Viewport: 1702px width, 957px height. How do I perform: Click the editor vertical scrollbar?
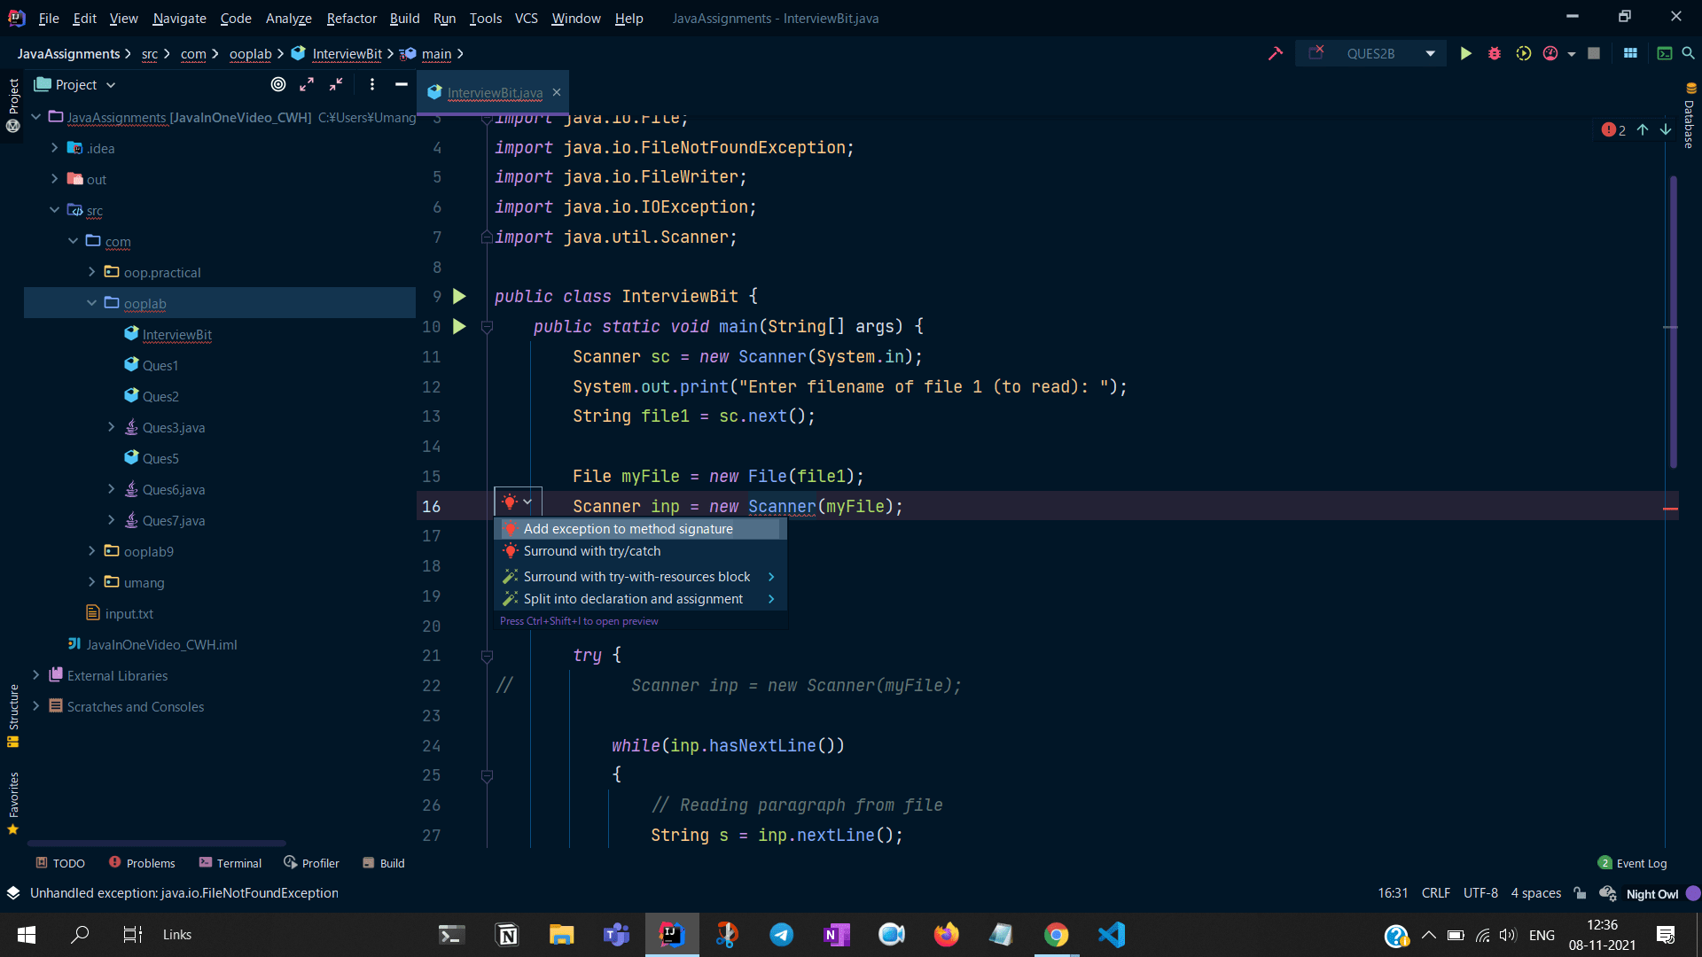(1673, 321)
